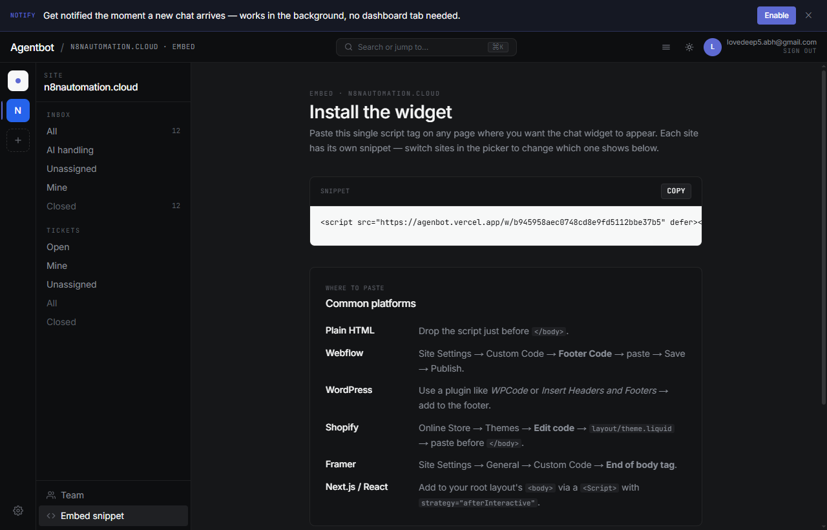Click the strategy="afterInteractive" code text
This screenshot has width=827, height=530.
(478, 503)
